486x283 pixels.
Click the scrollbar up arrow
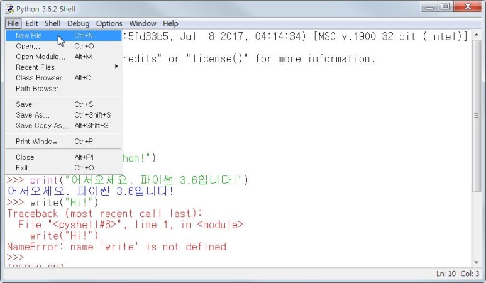click(477, 35)
